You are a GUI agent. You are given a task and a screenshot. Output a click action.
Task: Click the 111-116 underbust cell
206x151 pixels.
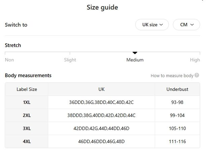tap(177, 141)
